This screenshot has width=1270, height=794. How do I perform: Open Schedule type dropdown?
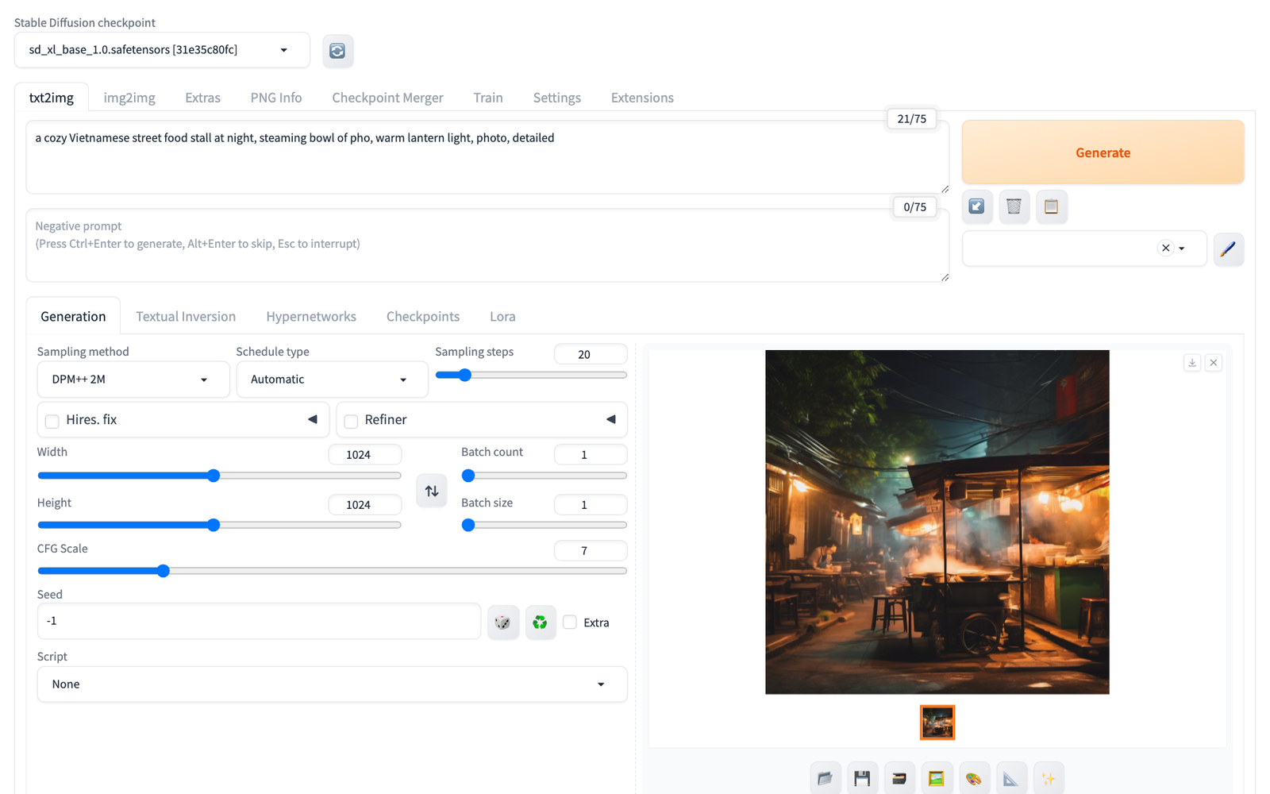333,380
